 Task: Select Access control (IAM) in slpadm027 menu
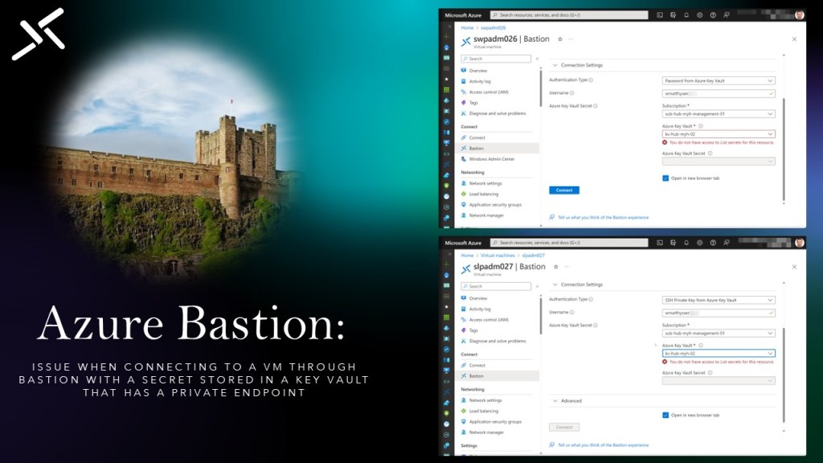click(489, 319)
